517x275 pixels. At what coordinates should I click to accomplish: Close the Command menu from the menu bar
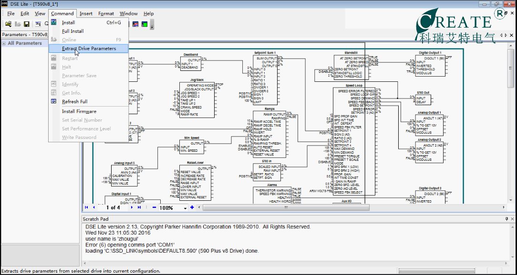click(62, 13)
